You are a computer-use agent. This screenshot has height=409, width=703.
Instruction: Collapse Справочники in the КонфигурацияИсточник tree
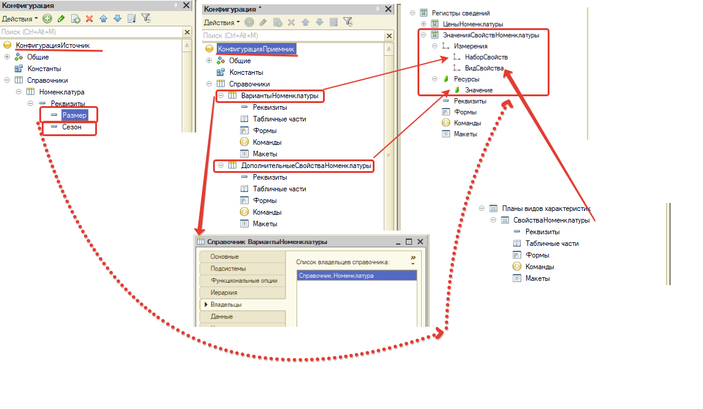coord(7,80)
